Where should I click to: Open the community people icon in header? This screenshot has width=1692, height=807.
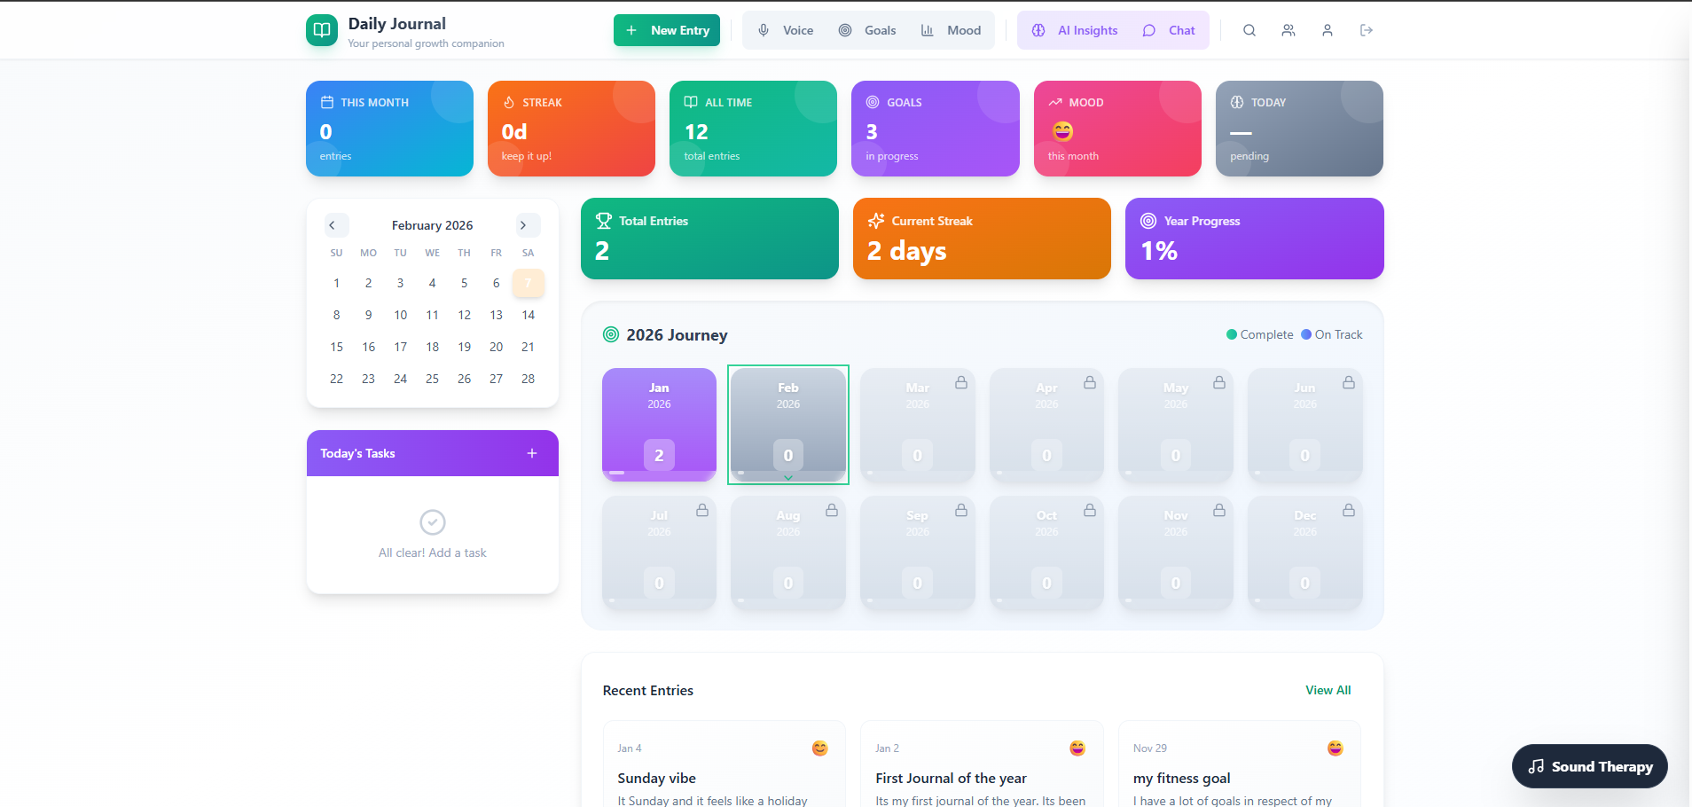tap(1289, 30)
